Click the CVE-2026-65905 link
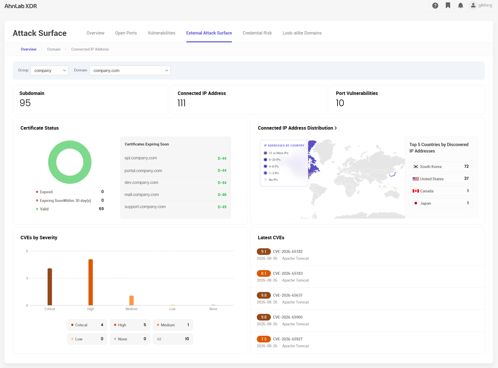The image size is (498, 368). tap(288, 317)
